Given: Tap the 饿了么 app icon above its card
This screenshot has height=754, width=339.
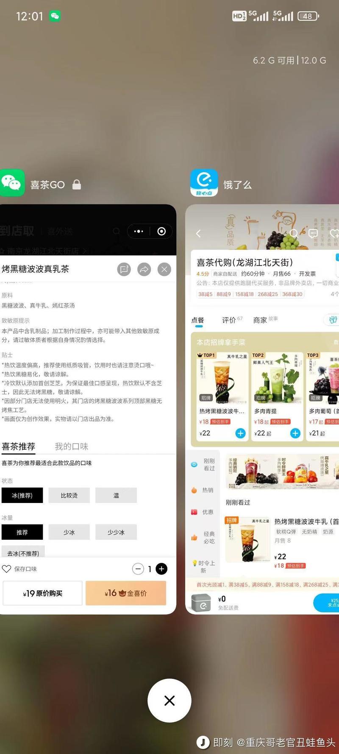Looking at the screenshot, I should [204, 183].
